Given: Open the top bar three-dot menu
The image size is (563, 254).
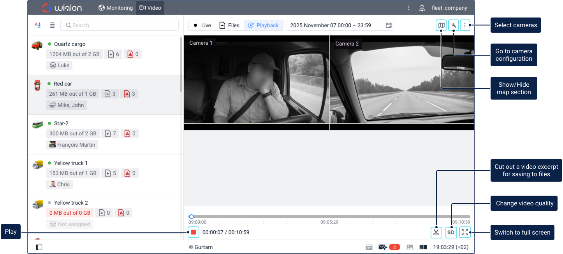Looking at the screenshot, I should [408, 8].
